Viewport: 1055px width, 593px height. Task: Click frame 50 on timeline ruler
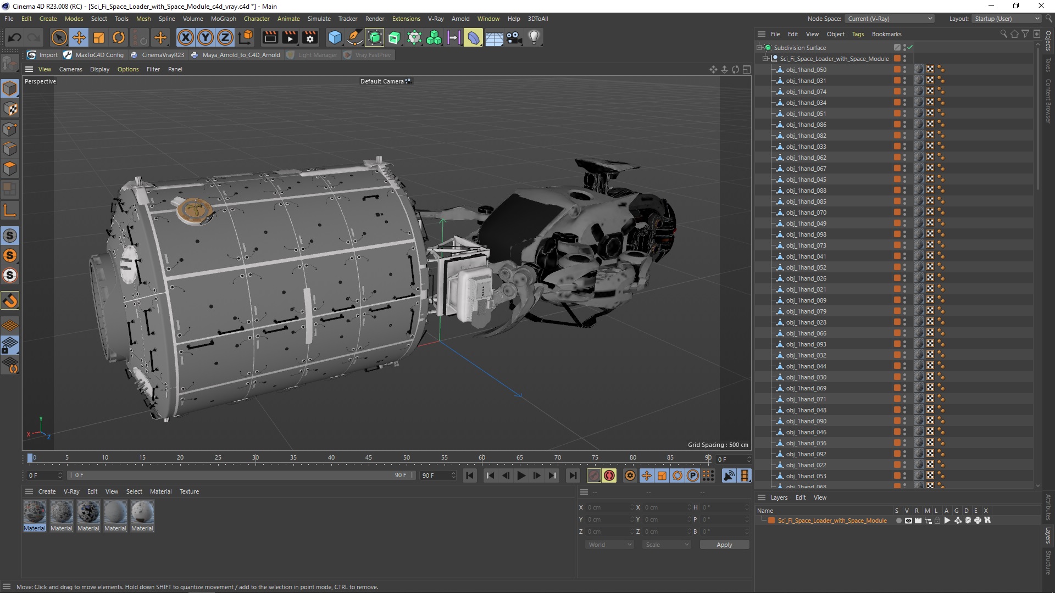coord(407,457)
